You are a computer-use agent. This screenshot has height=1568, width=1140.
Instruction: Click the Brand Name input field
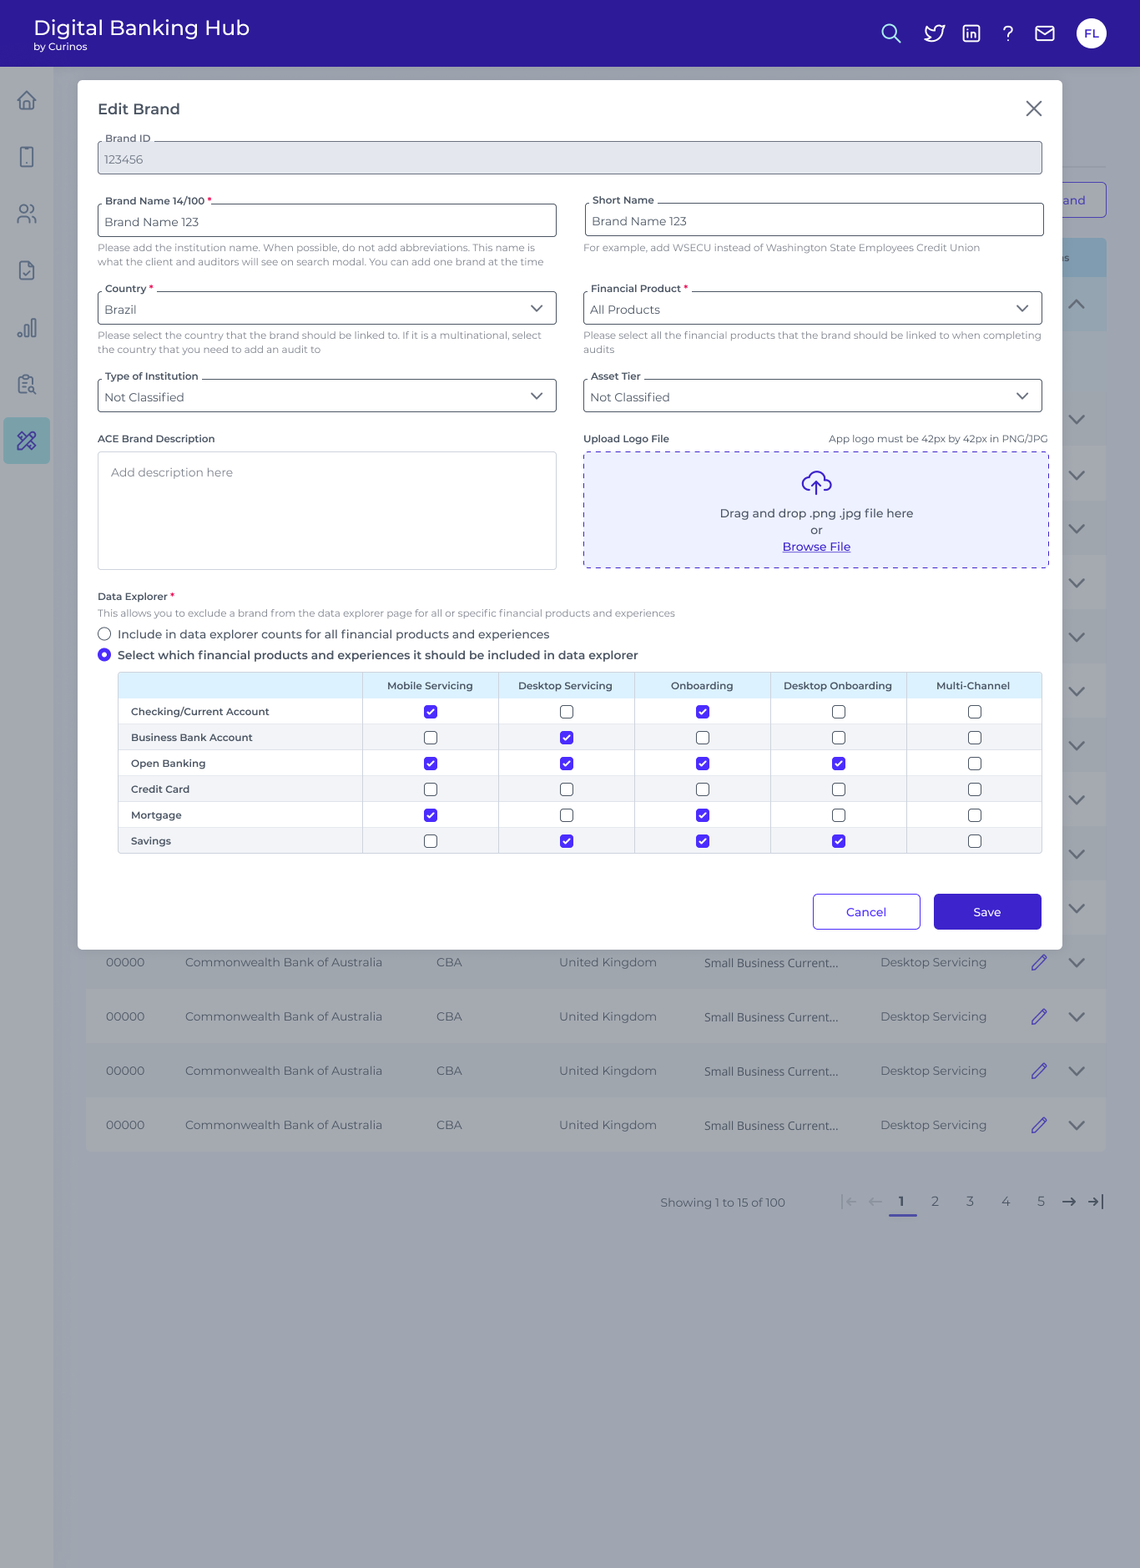coord(327,221)
